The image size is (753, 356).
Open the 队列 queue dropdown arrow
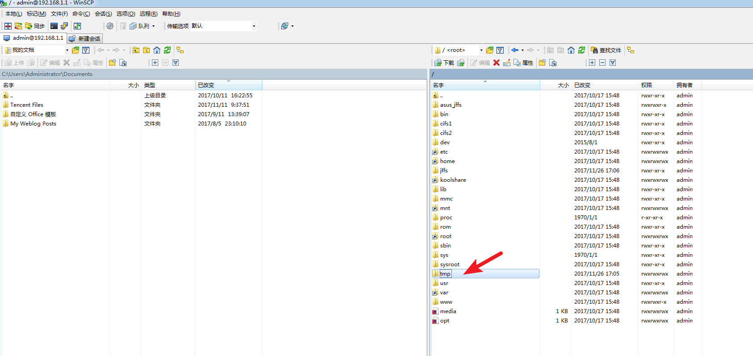(x=153, y=26)
